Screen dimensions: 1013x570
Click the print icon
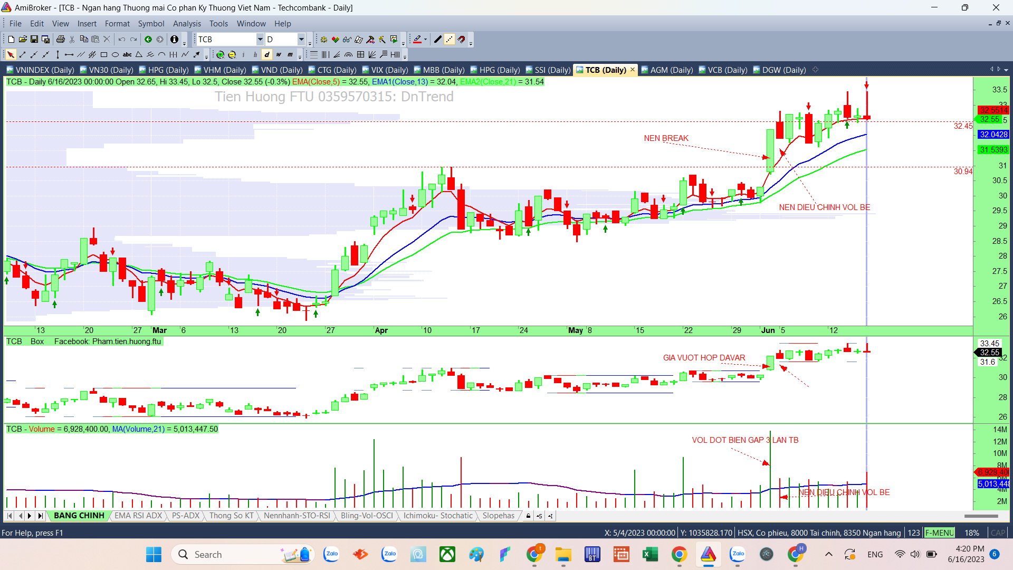60,39
